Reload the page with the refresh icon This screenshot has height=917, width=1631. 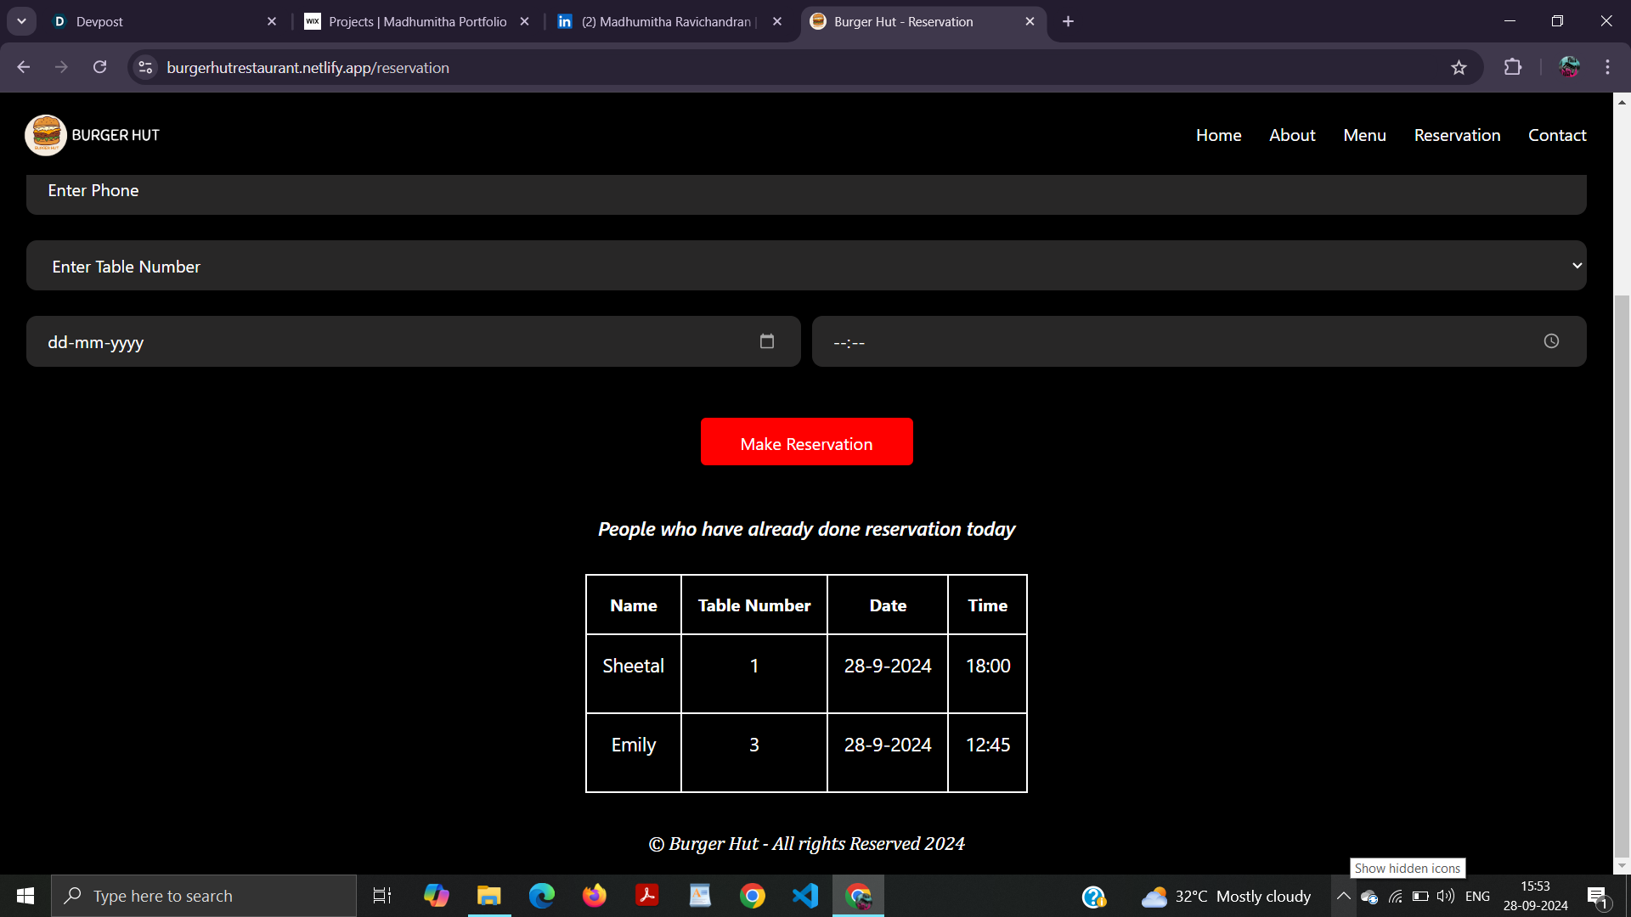100,67
